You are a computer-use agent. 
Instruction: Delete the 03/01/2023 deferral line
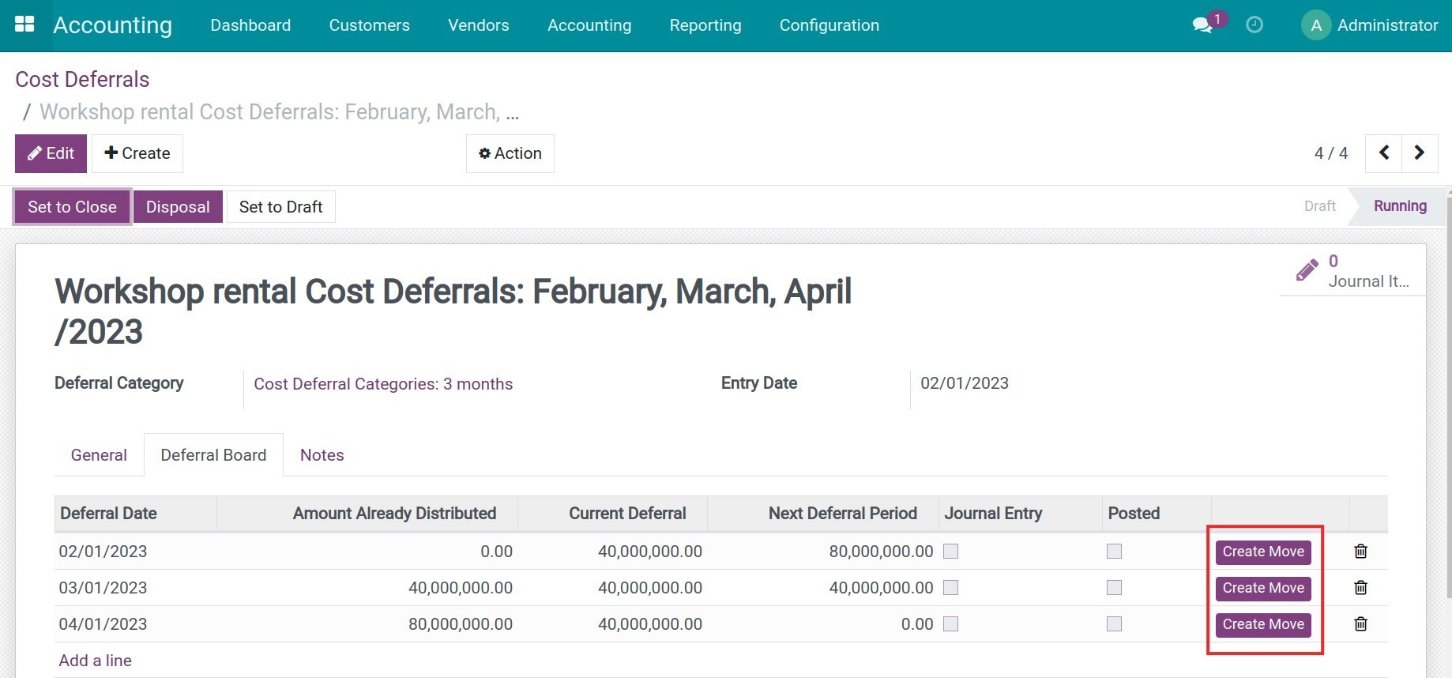coord(1360,588)
